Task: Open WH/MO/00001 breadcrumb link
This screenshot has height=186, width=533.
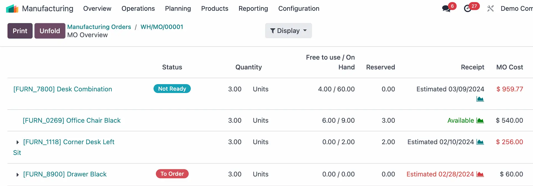Action: point(162,27)
